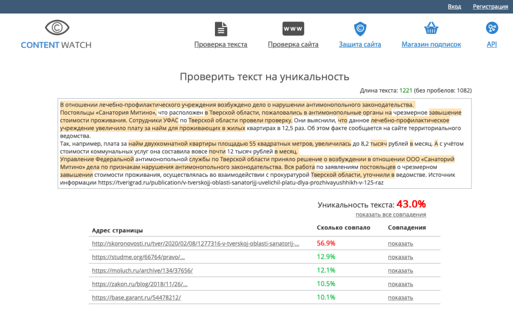
Task: Open the studme.org result link
Action: (138, 257)
